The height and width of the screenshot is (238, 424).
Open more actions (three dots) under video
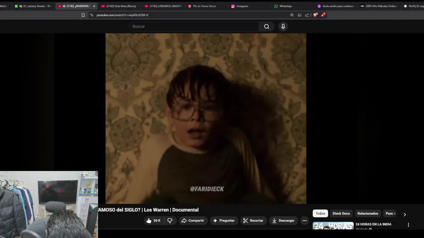(x=304, y=220)
